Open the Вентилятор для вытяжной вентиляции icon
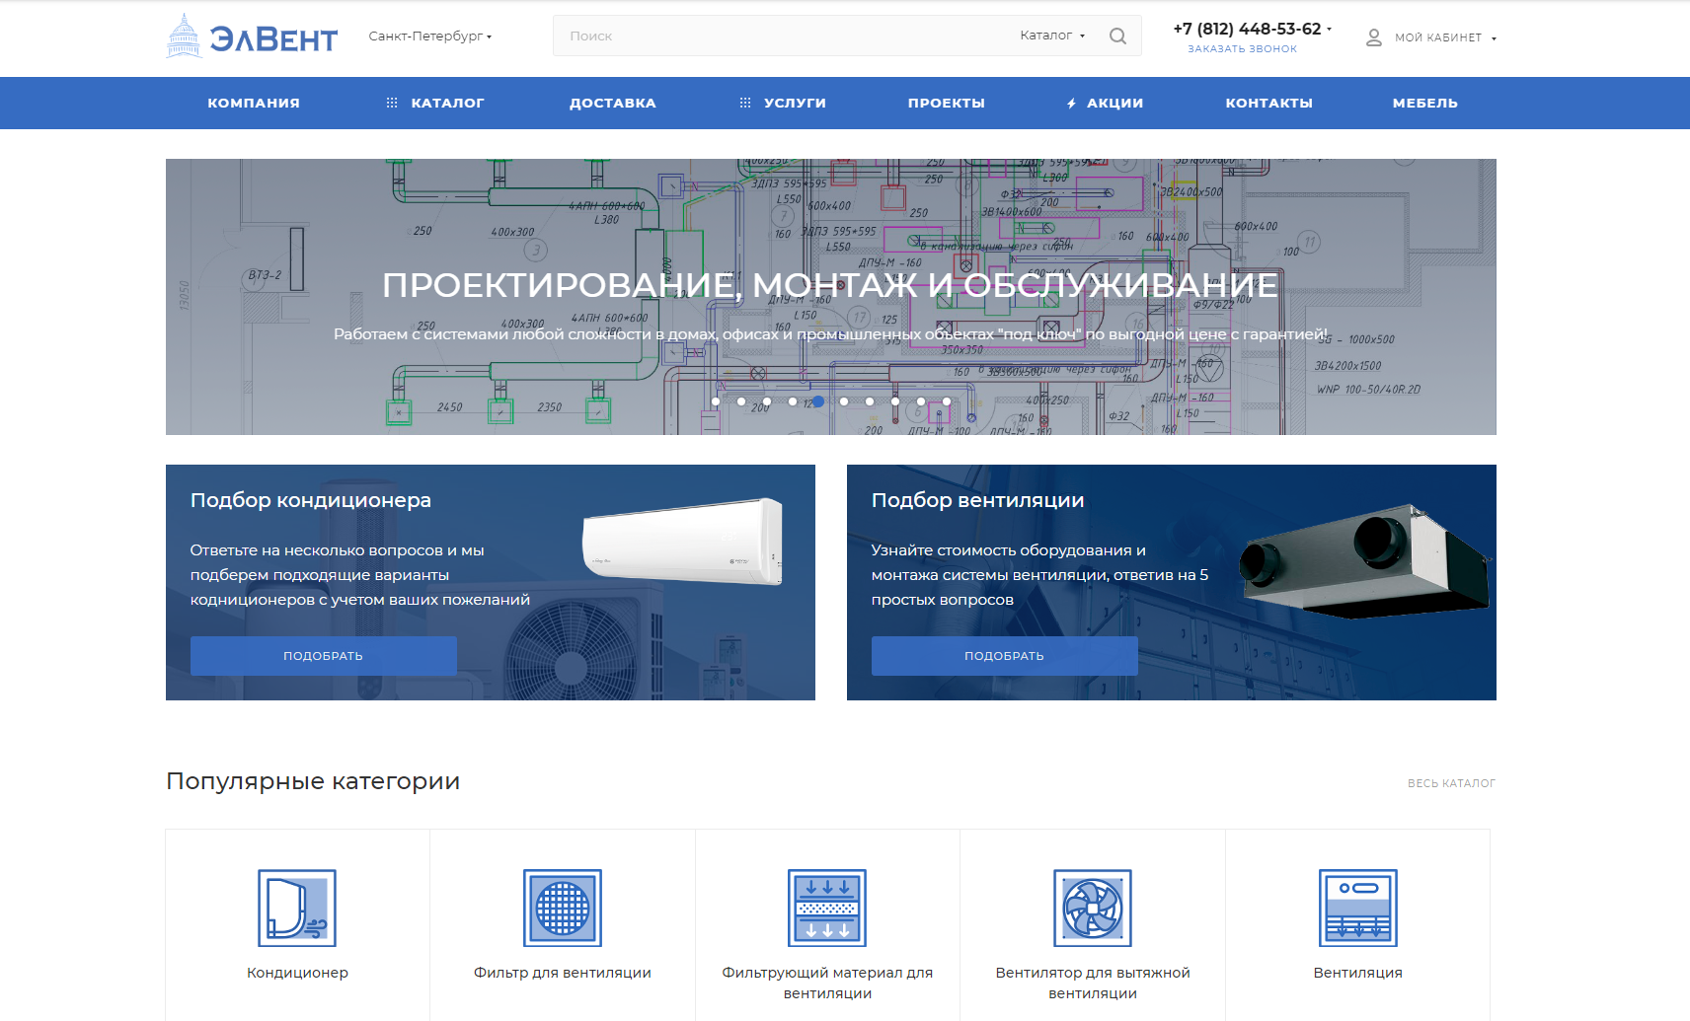Screen dimensions: 1690x1021 [x=1093, y=908]
